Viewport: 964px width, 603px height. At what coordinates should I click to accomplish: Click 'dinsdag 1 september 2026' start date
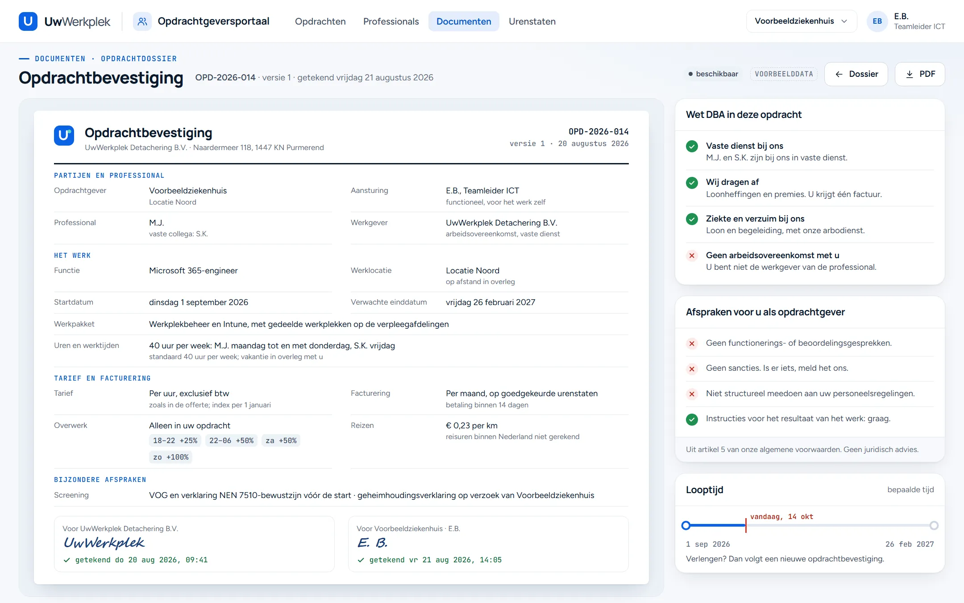pos(199,302)
